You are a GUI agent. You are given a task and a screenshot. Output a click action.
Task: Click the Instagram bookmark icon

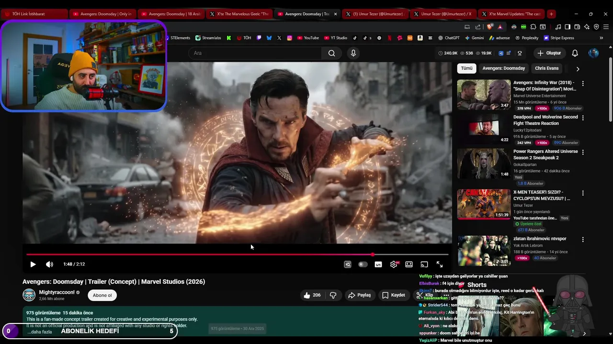click(x=290, y=38)
